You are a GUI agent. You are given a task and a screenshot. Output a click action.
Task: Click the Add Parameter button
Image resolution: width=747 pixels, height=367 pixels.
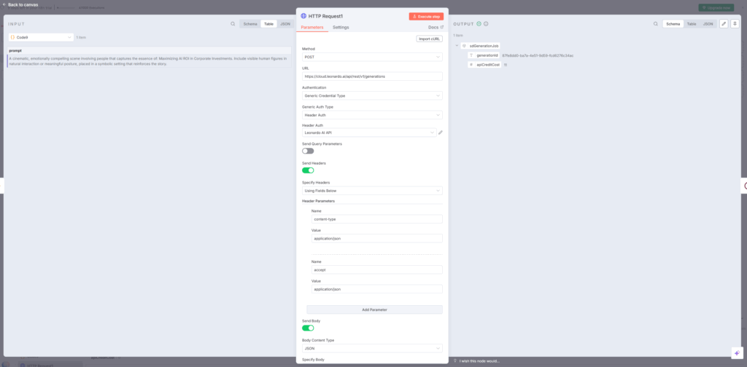(374, 309)
